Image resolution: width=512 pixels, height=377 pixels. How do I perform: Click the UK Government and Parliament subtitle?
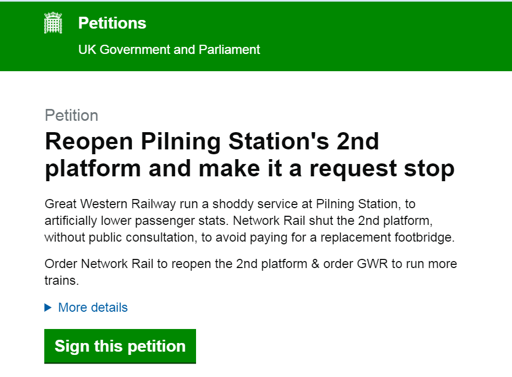[x=169, y=50]
